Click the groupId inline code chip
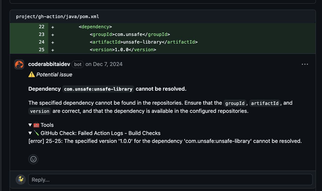The height and width of the screenshot is (191, 322). coord(234,103)
